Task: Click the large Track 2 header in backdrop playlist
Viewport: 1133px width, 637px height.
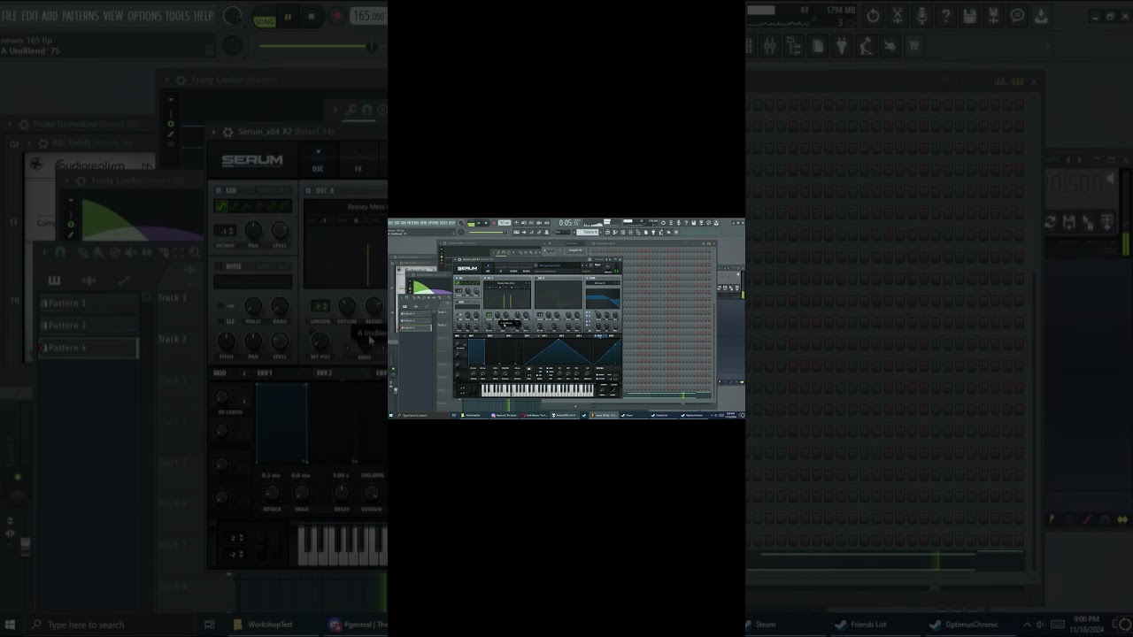Action: pyautogui.click(x=173, y=339)
